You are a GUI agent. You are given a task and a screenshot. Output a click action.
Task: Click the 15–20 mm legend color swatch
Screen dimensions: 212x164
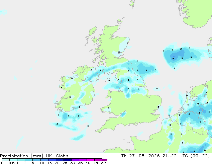[x=52, y=160]
